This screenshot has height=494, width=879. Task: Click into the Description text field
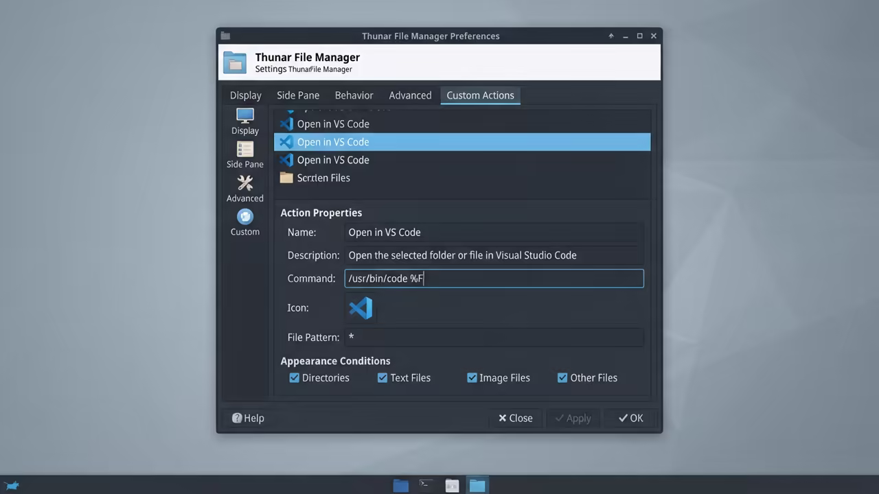tap(494, 255)
